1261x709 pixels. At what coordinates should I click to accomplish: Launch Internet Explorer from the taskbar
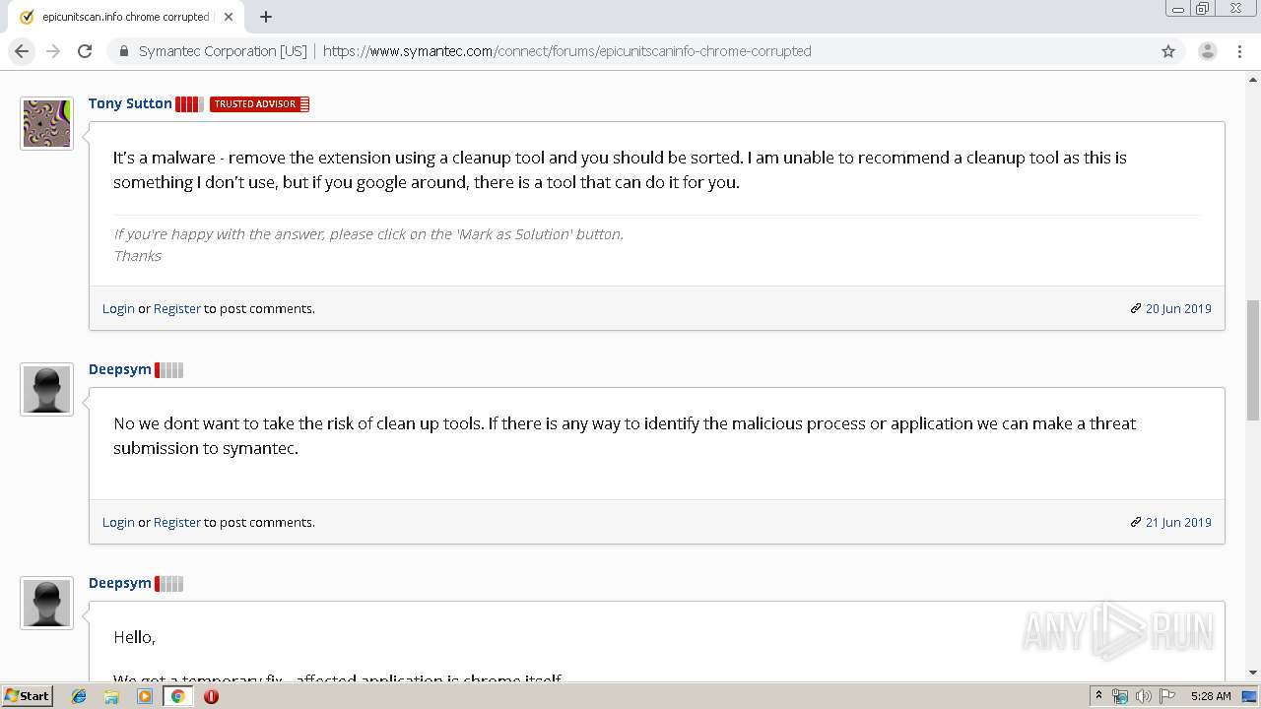coord(79,696)
